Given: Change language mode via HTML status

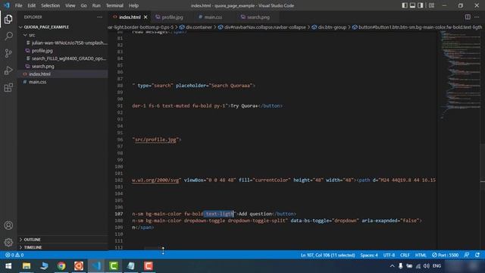Looking at the screenshot, I should pos(421,255).
